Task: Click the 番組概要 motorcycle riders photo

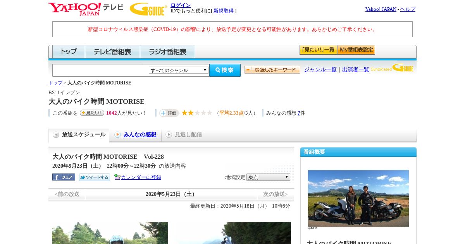Action: tap(358, 198)
